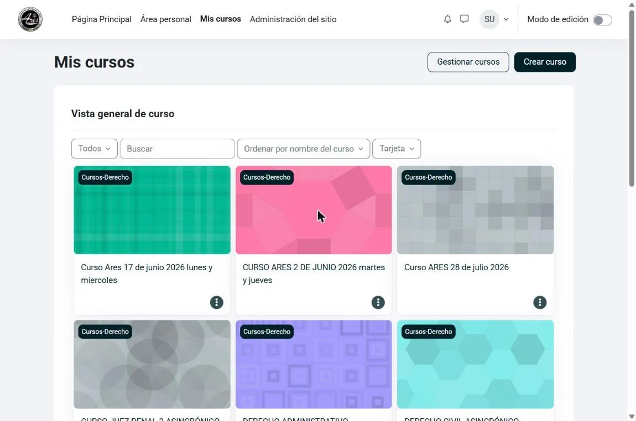This screenshot has width=636, height=421.
Task: Open actions menu for Curso Ares 17 de junio
Action: [x=217, y=302]
